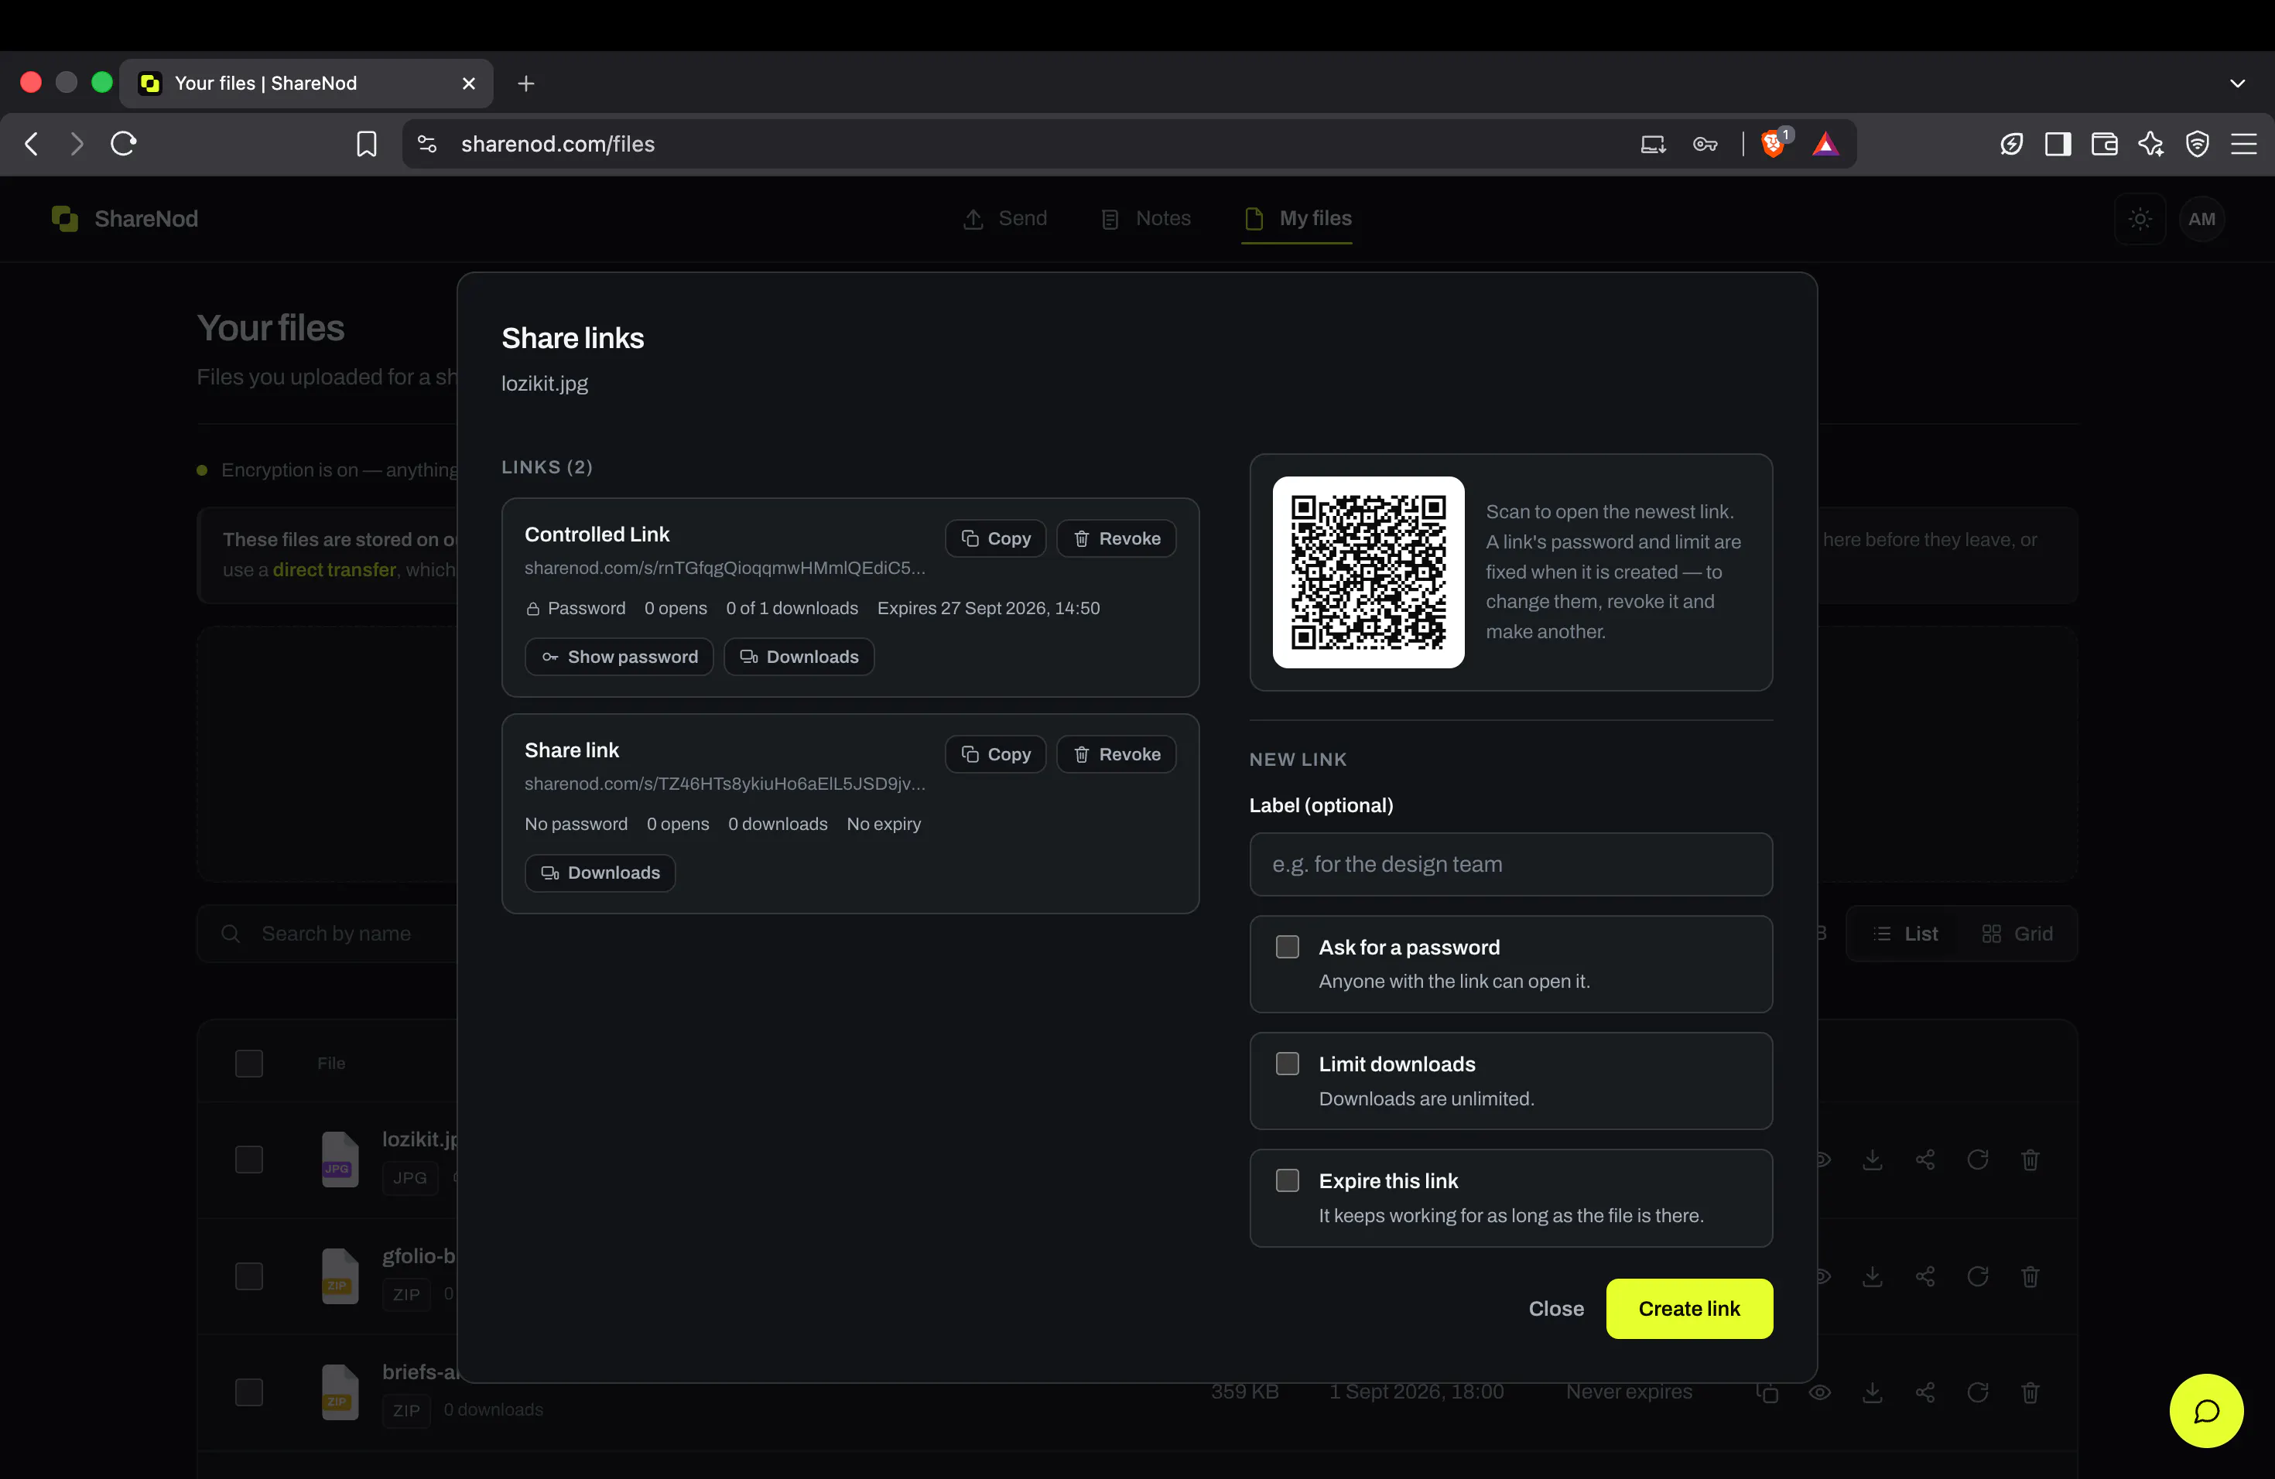The width and height of the screenshot is (2275, 1479).
Task: Open Leo AI assistant sparkle icon
Action: [x=2150, y=143]
